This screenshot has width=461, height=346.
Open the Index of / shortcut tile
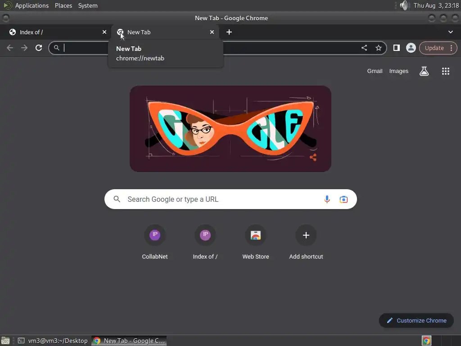coord(205,242)
